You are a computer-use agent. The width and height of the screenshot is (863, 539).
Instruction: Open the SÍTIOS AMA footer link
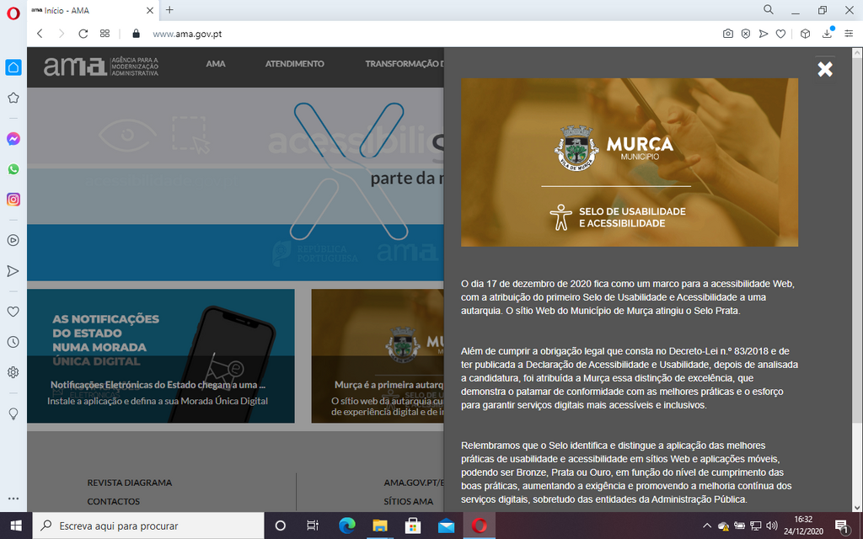click(409, 502)
